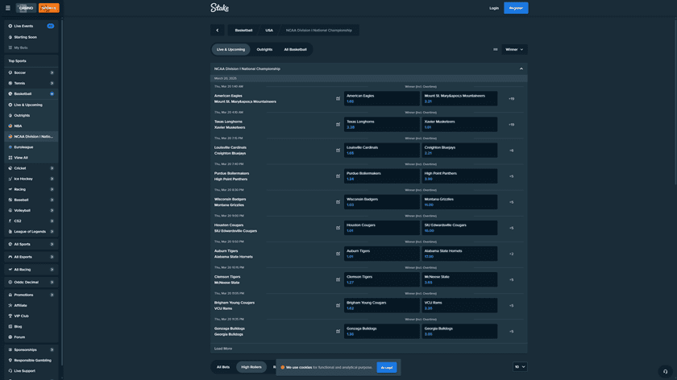Bet on High Point Panthers odds
Viewport: 677px width, 380px height.
459,176
